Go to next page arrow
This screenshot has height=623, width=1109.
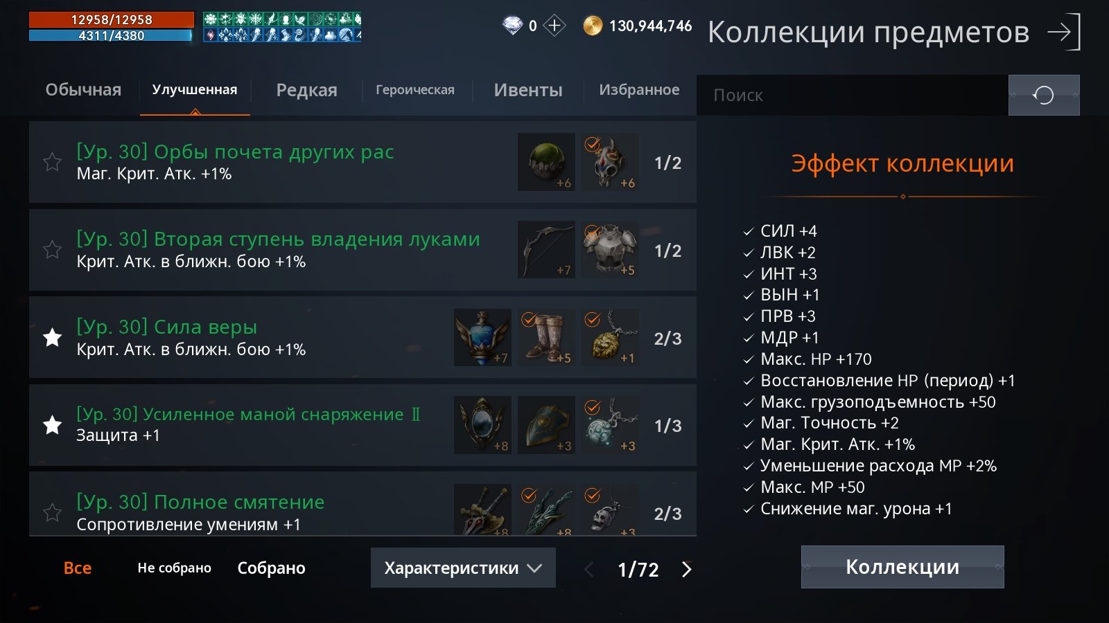pyautogui.click(x=687, y=569)
